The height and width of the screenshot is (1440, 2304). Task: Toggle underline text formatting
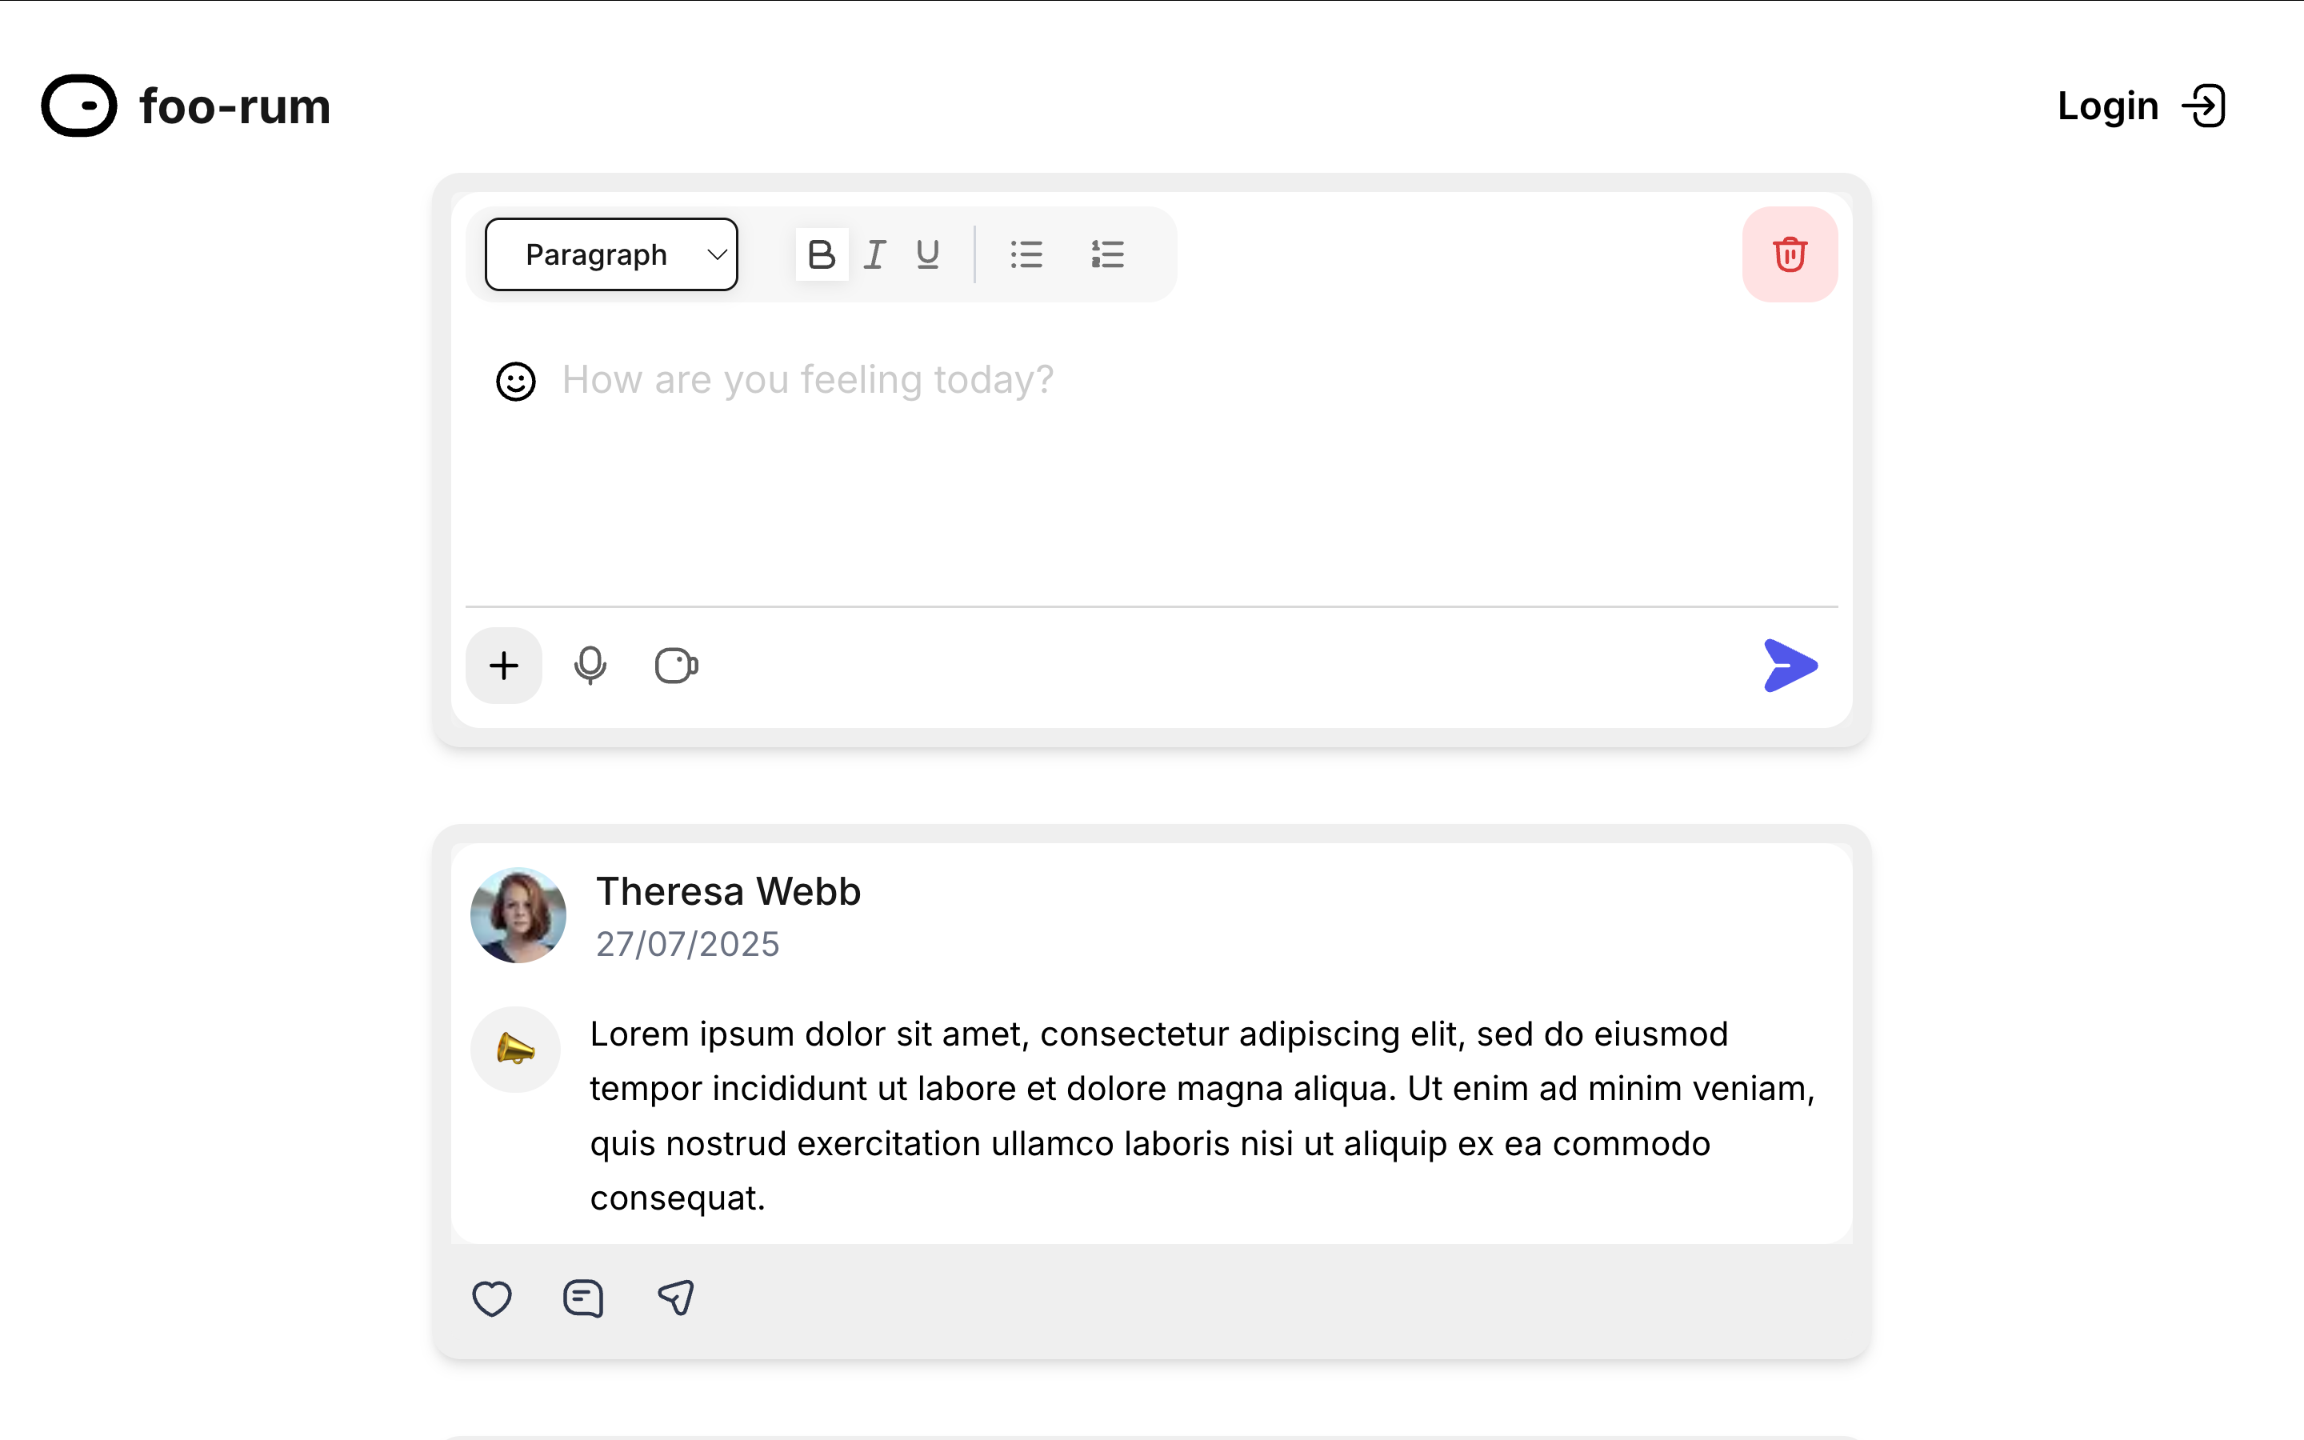pos(927,254)
